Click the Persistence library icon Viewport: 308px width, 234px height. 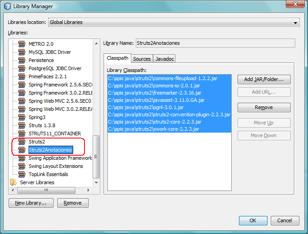(22, 60)
